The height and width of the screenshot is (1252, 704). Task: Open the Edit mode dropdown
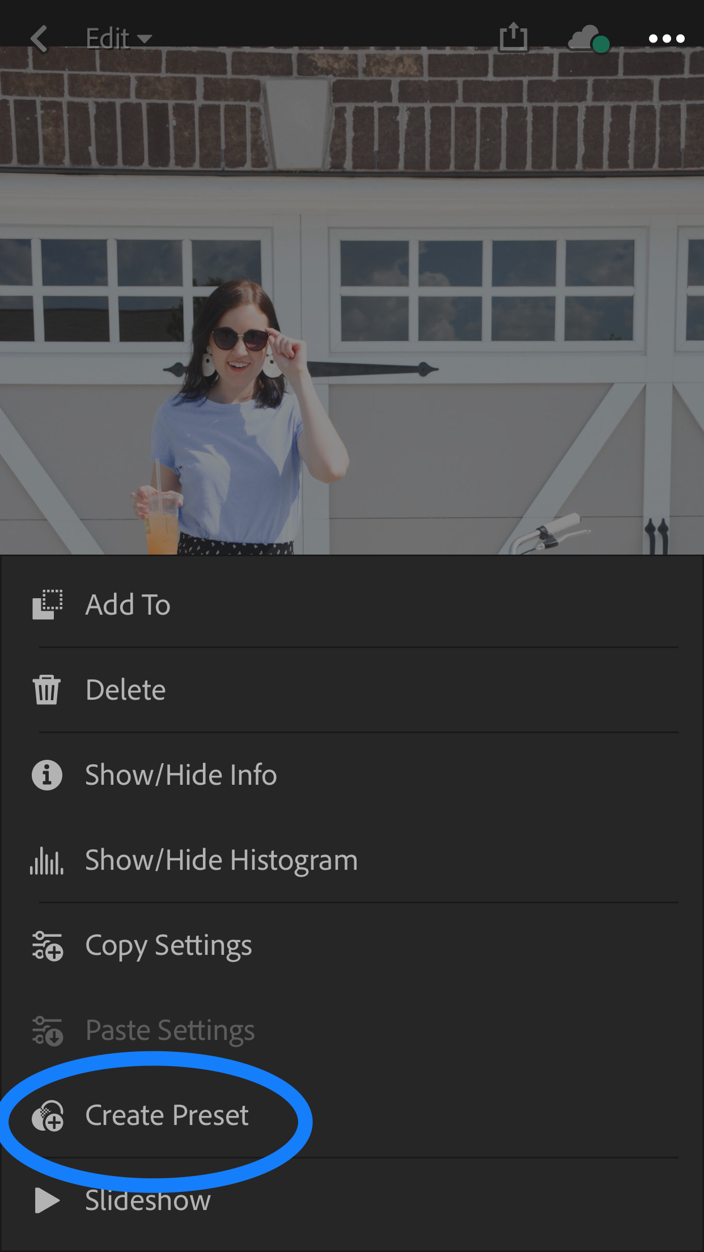119,39
